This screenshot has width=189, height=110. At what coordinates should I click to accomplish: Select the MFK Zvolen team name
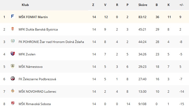pos(27,54)
